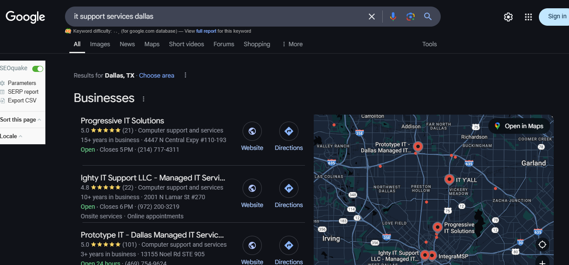This screenshot has height=265, width=569.
Task: Open the Tools search options
Action: (x=429, y=44)
